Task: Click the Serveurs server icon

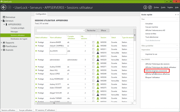Action: [4, 21]
